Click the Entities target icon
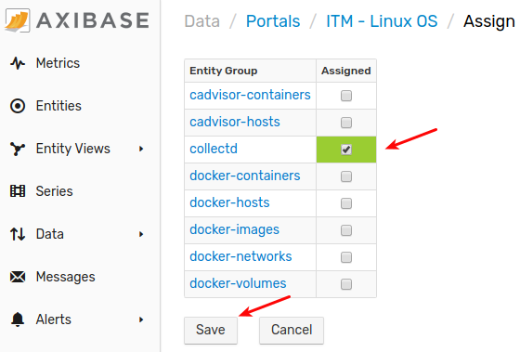 18,106
